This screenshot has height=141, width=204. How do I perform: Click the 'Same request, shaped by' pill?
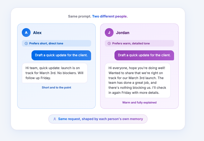pos(98,119)
